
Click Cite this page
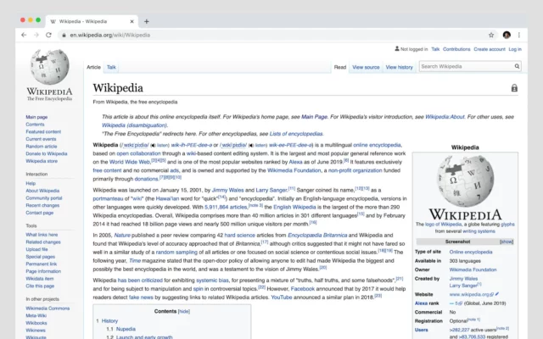pyautogui.click(x=40, y=286)
